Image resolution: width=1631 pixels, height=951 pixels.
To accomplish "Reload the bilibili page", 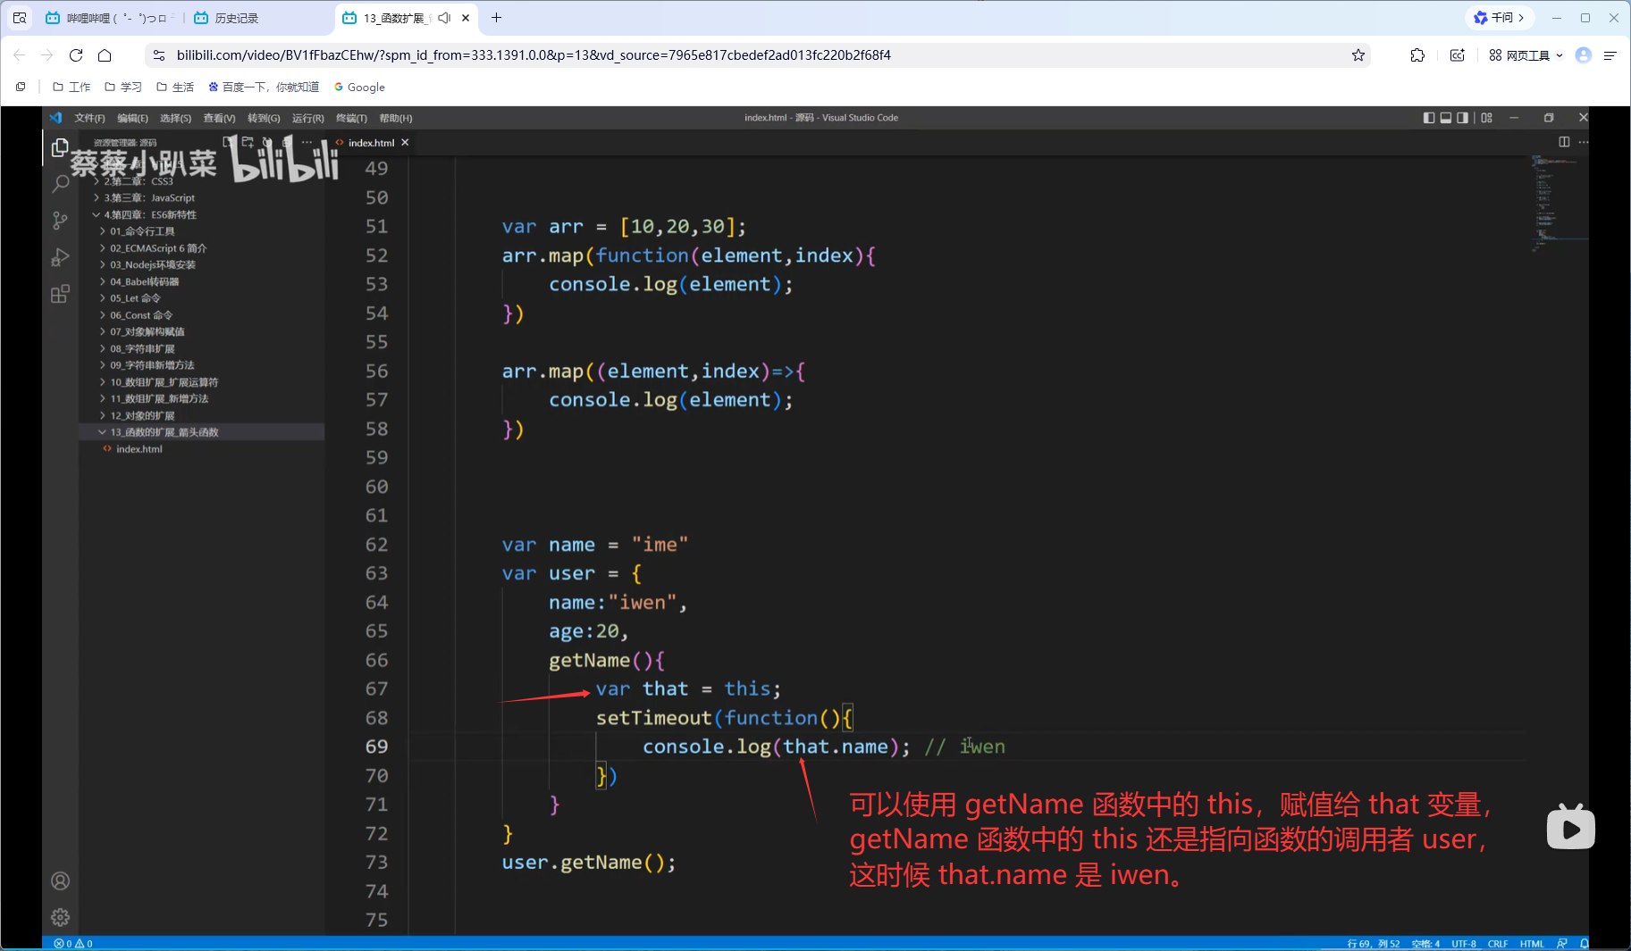I will (x=76, y=55).
